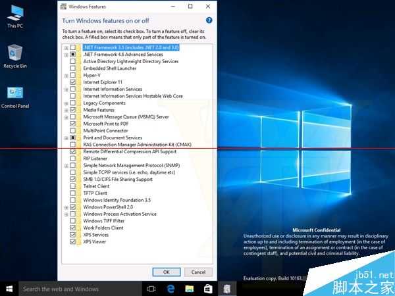Uncheck SMB 1.0/CIFS File Sharing Support
Image resolution: width=395 pixels, height=296 pixels.
point(73,179)
